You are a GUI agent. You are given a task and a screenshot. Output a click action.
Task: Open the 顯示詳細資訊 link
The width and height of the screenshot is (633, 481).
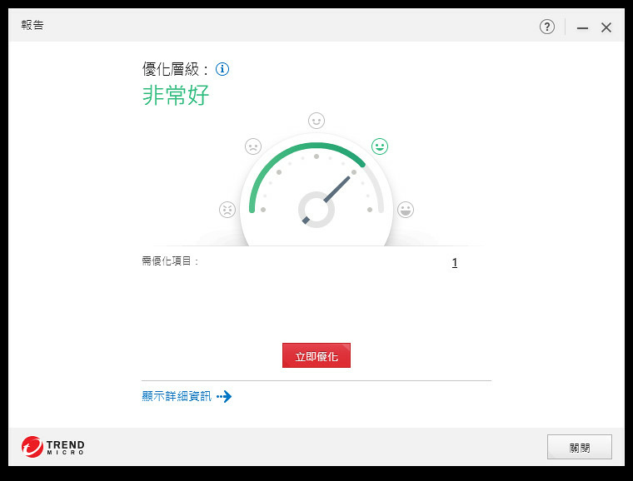click(x=177, y=396)
